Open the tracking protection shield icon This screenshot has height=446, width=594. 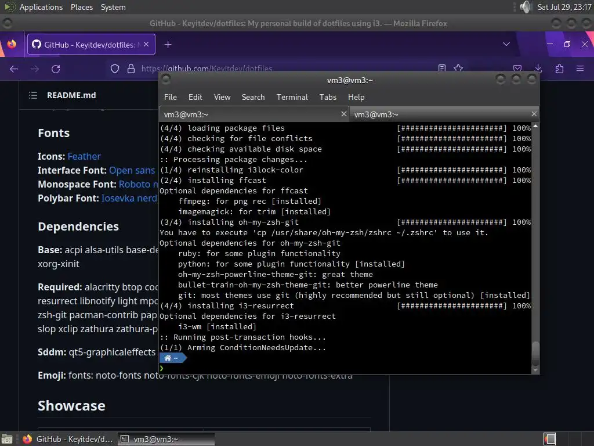[x=115, y=69]
